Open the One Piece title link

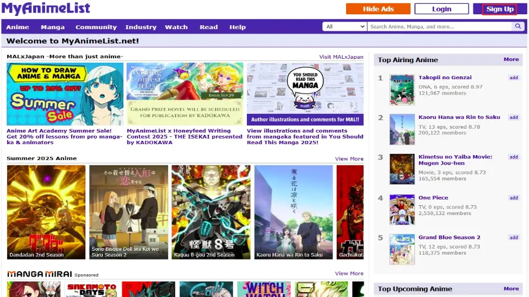coord(433,197)
